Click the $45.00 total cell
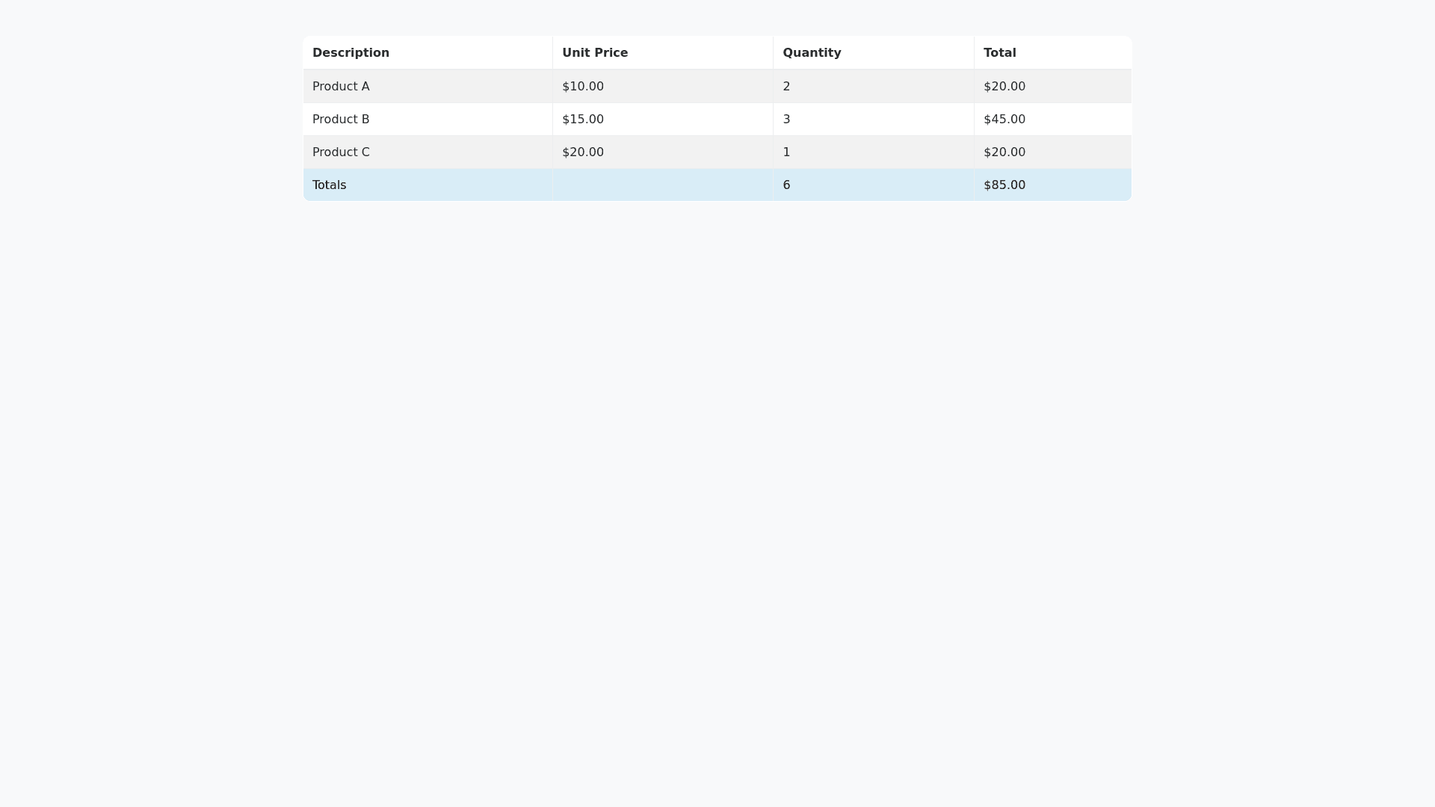The height and width of the screenshot is (807, 1435). (1004, 120)
